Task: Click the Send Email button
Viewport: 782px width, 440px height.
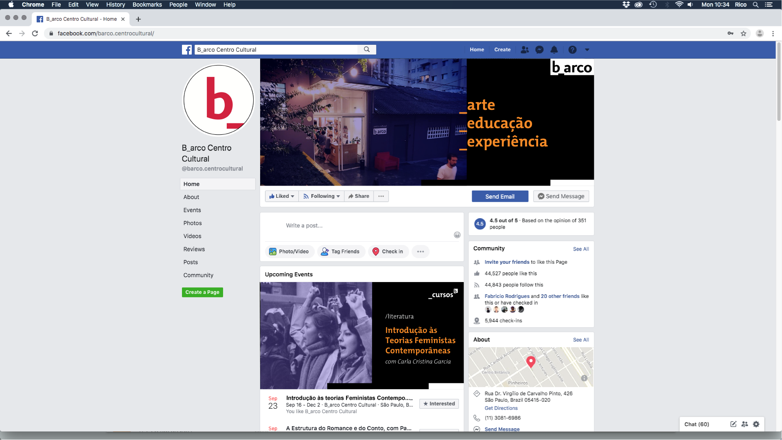Action: [500, 196]
